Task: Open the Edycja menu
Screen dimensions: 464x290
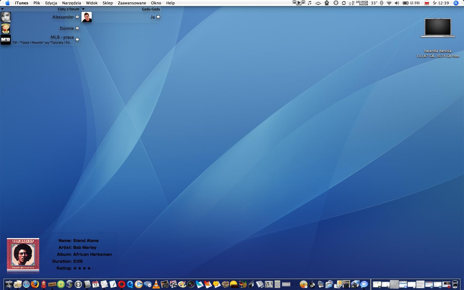Action: click(x=51, y=3)
